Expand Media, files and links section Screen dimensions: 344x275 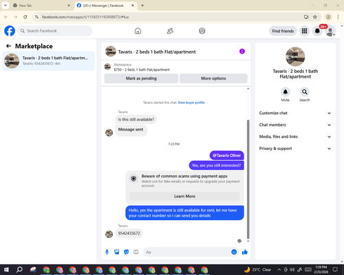pos(295,137)
